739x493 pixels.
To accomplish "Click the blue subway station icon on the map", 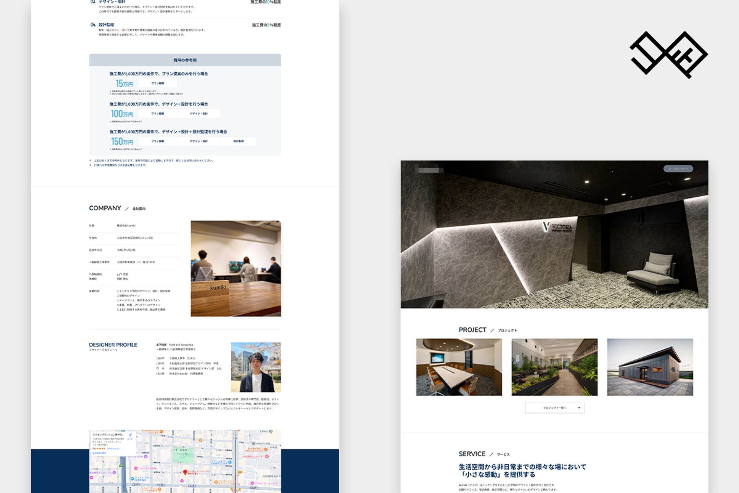I will pos(230,462).
